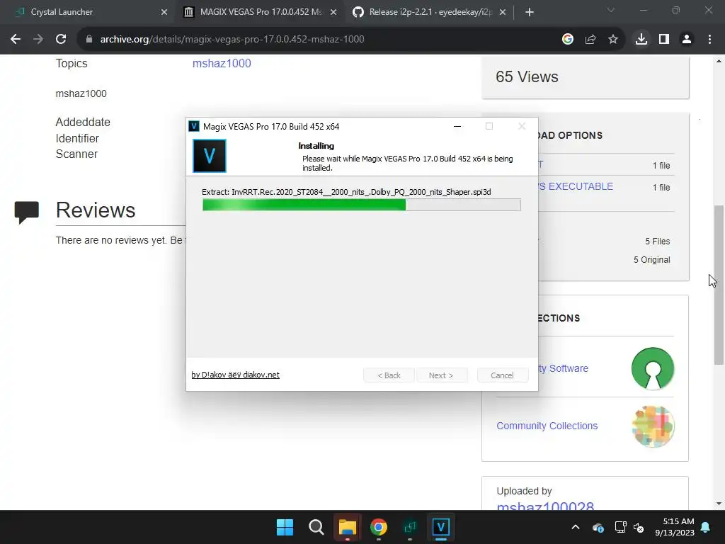Click the installer progress bar
Viewport: 725px width, 544px height.
click(362, 205)
